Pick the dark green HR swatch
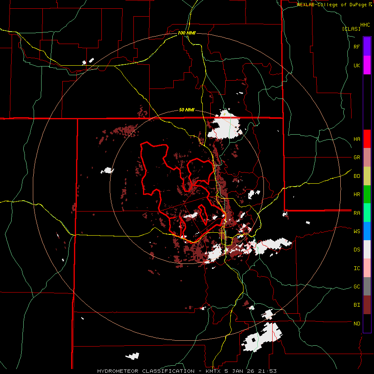This screenshot has width=374, height=374. 367,194
